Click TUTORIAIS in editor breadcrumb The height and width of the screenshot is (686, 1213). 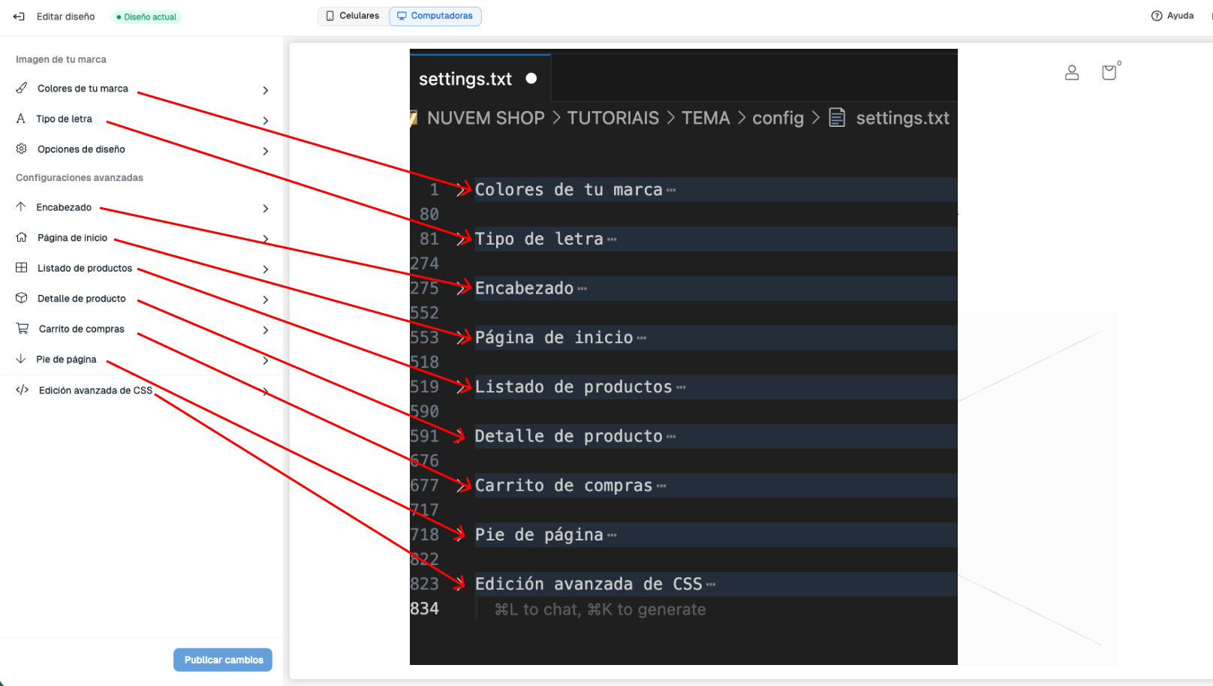point(613,118)
